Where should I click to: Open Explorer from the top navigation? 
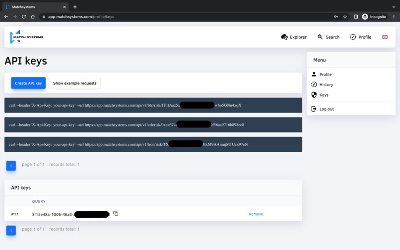click(294, 37)
